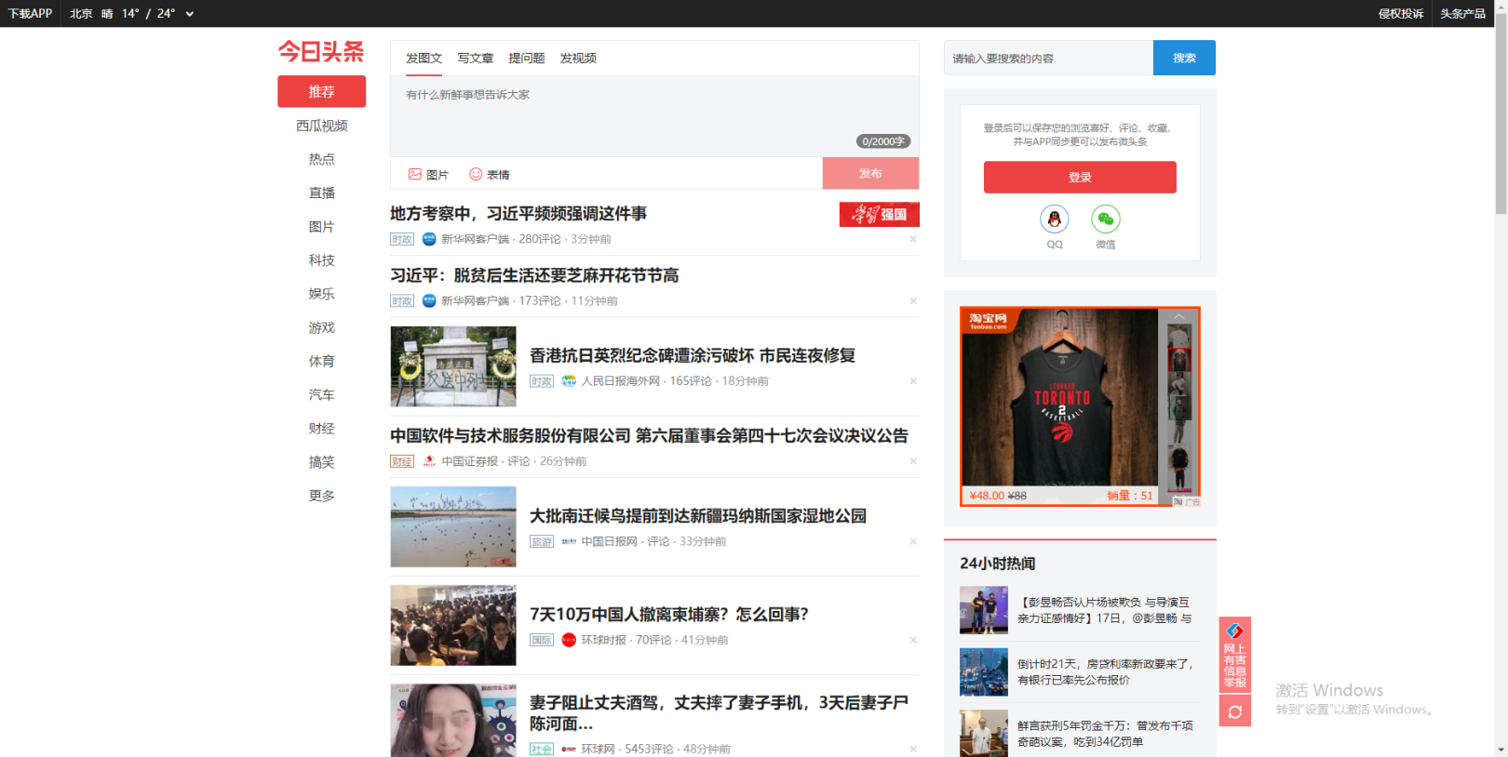Expand 更多 in the left category list
The height and width of the screenshot is (757, 1508).
coord(321,496)
